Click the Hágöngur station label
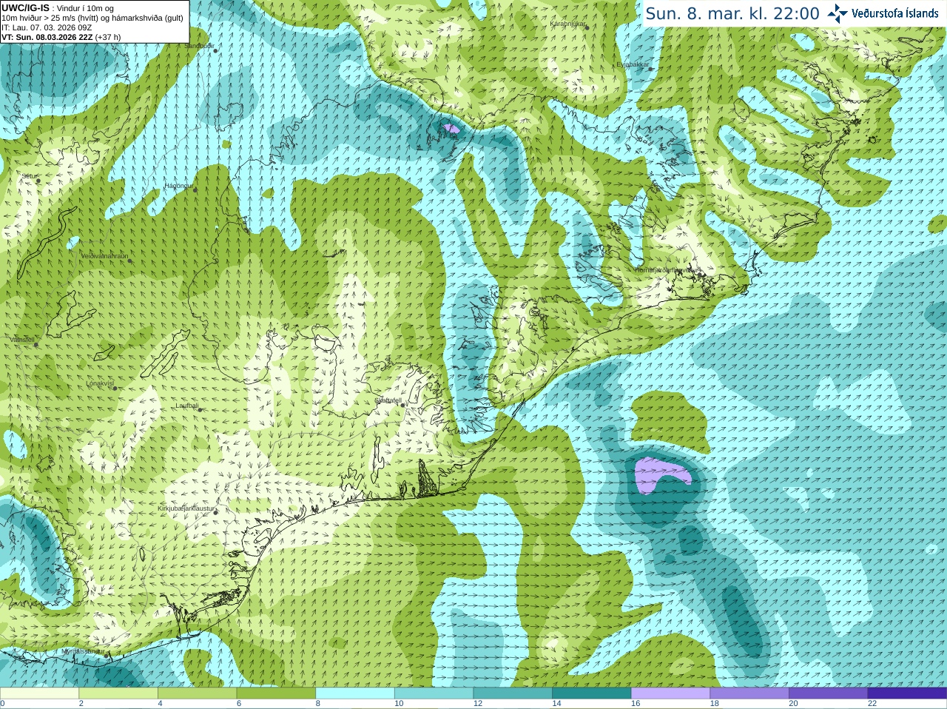The image size is (947, 709). point(179,186)
